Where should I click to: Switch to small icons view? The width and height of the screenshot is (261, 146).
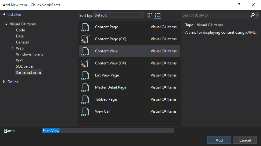tap(150, 15)
